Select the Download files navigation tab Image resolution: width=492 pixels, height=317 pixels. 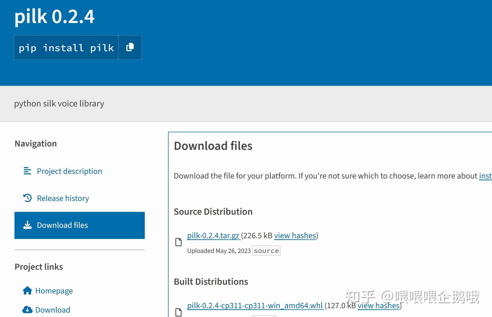pyautogui.click(x=80, y=225)
